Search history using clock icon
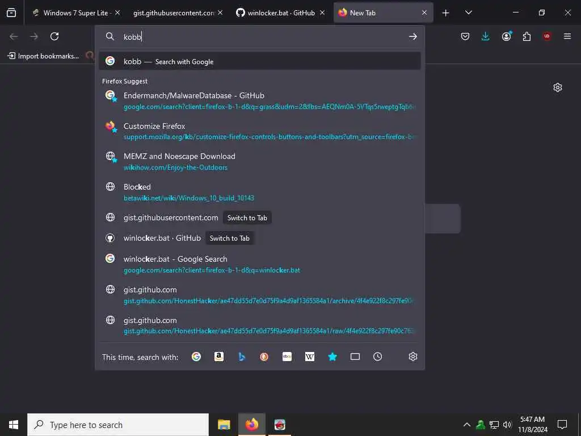Screen dimensions: 581x436 click(x=377, y=357)
